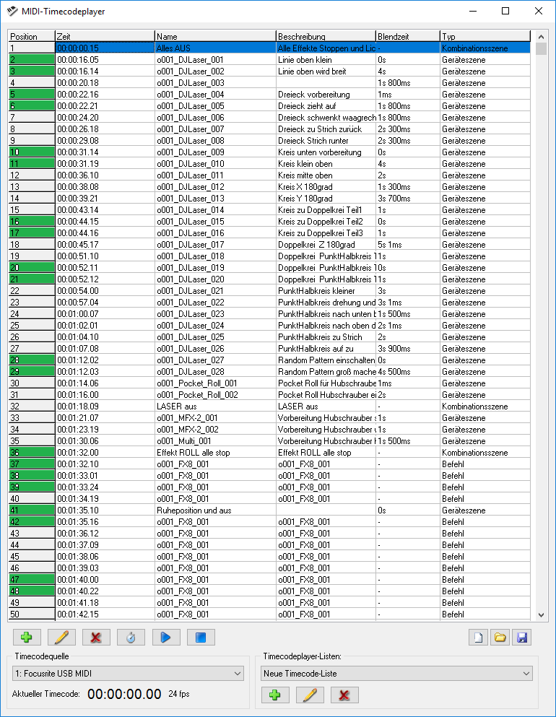
Task: Click the scrollbar down arrow of the list
Action: click(x=541, y=615)
